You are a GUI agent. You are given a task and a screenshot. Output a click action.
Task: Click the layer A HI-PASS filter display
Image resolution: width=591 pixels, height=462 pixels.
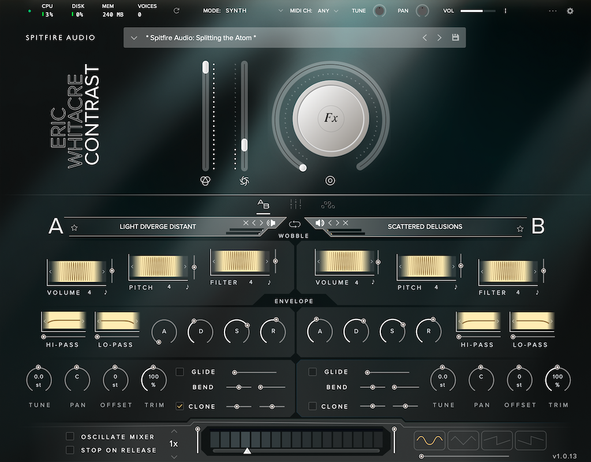(x=63, y=321)
